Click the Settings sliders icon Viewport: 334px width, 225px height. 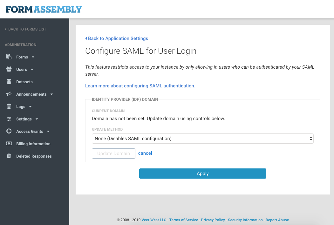coord(9,119)
